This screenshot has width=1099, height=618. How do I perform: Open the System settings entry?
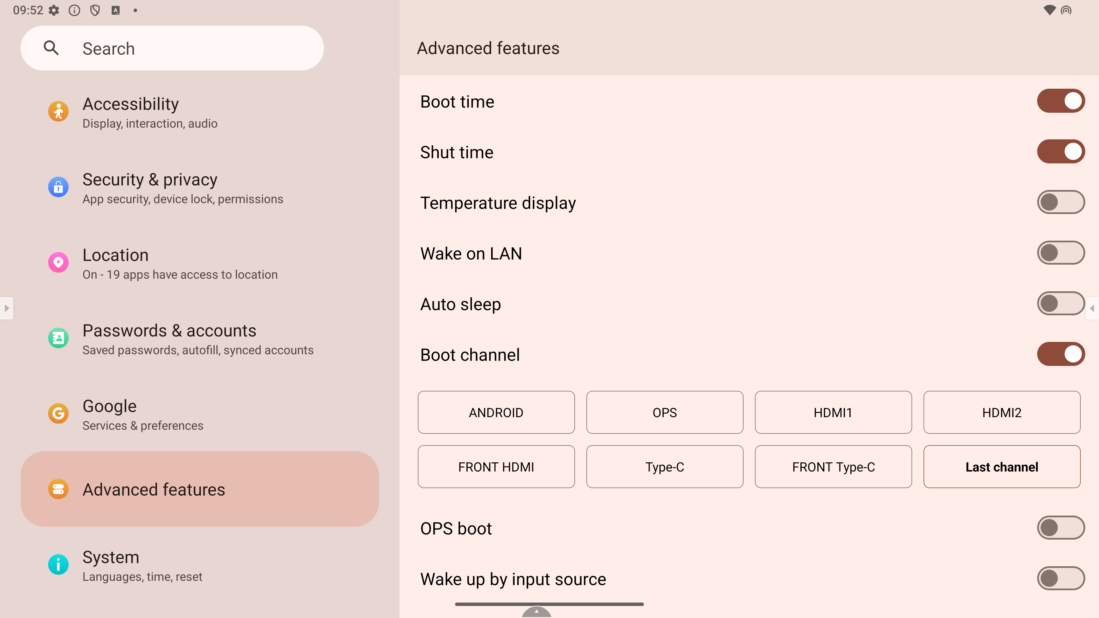(200, 565)
